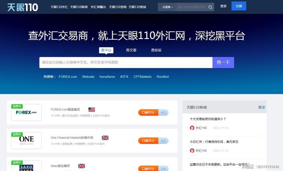Click hot search term Rockfort
This screenshot has width=283, height=171.
(163, 77)
